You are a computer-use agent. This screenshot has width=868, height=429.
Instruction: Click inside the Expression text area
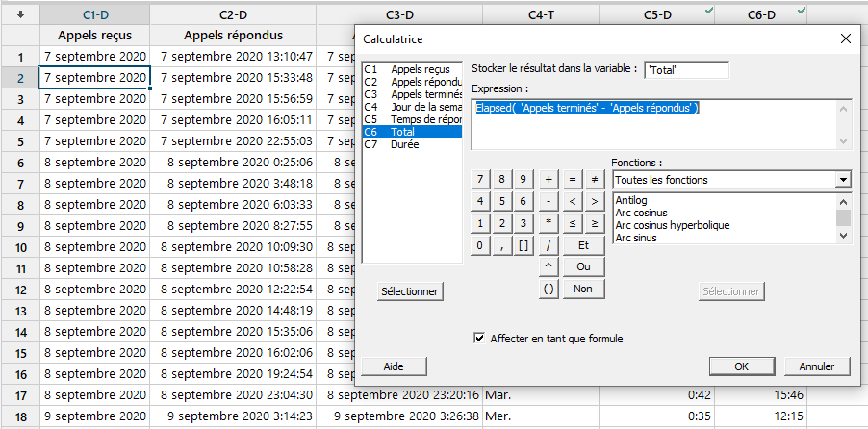[x=653, y=124]
